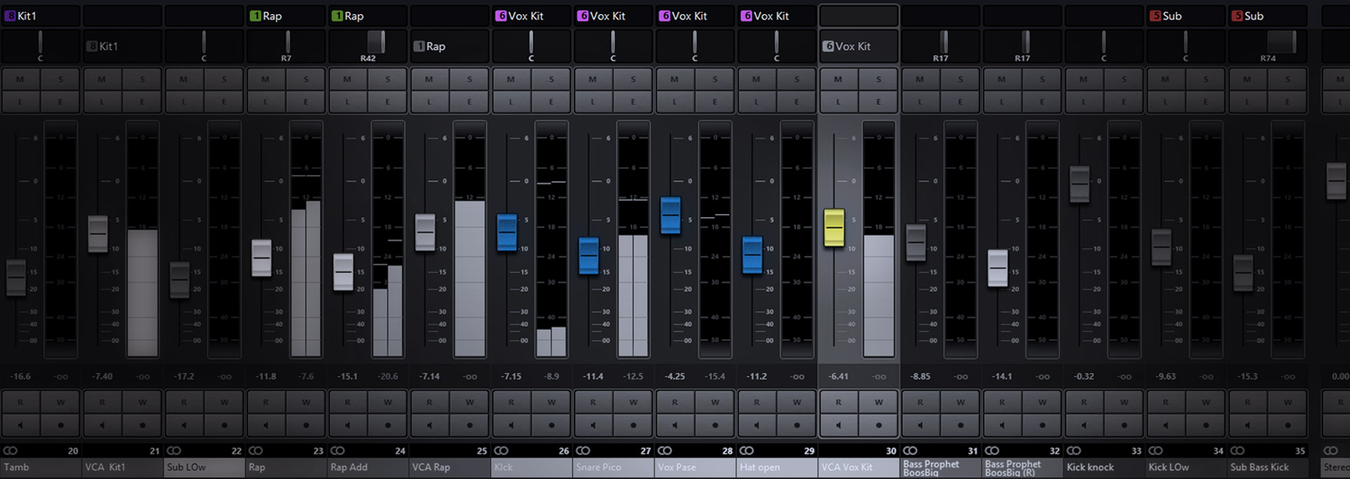Open Vox Kit routing on Snare Pico
This screenshot has height=479, width=1350.
(x=613, y=15)
